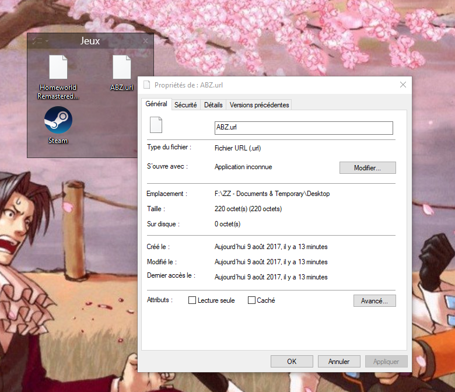The height and width of the screenshot is (392, 455).
Task: Select the Homeworld Remastered file icon
Action: [x=58, y=67]
